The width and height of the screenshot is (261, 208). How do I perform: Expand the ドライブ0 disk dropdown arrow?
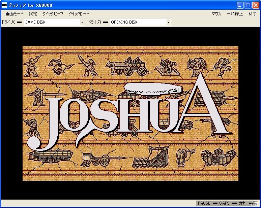click(x=82, y=22)
